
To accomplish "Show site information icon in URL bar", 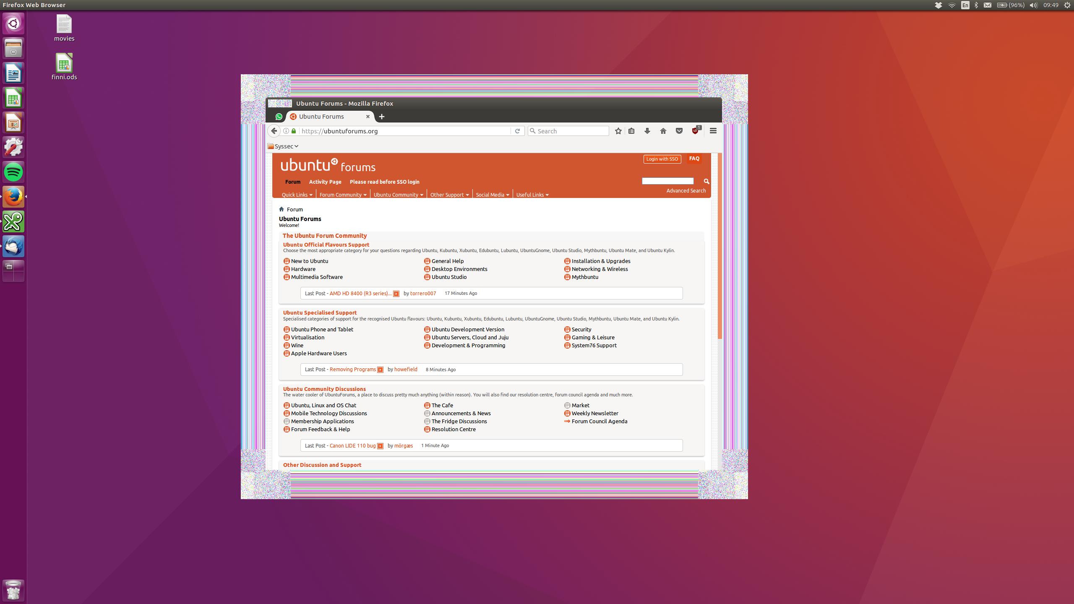I will [286, 131].
